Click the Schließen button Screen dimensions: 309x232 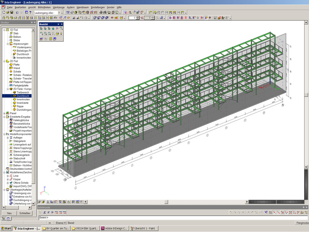pyautogui.click(x=25, y=213)
